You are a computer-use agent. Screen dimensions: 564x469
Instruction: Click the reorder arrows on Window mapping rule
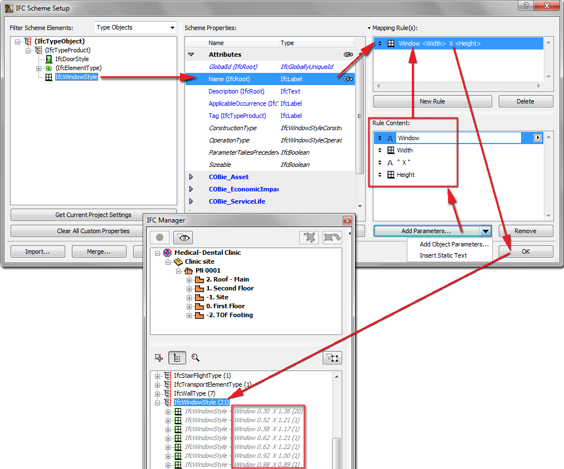(x=380, y=43)
